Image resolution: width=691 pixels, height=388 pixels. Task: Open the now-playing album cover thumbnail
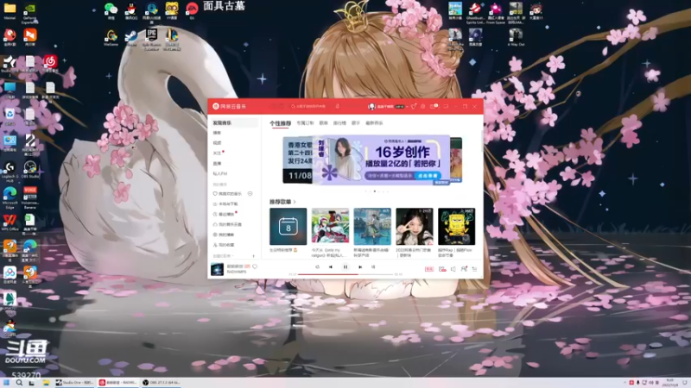217,269
